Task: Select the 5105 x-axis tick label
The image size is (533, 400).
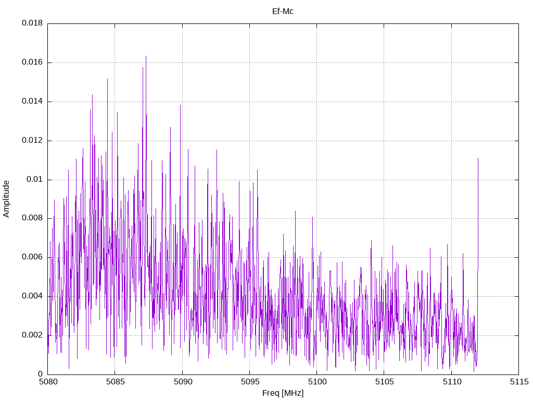Action: coord(384,382)
